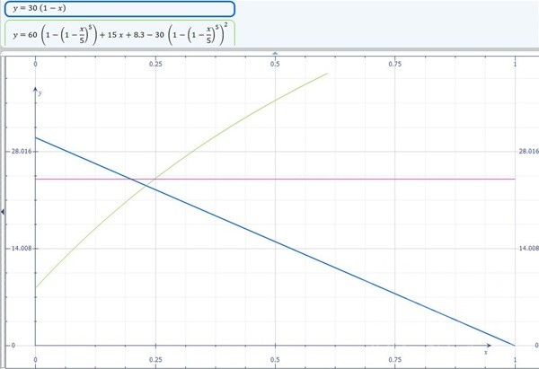The height and width of the screenshot is (369, 539).
Task: Click the 14.008 label on the left axis
Action: [x=22, y=248]
